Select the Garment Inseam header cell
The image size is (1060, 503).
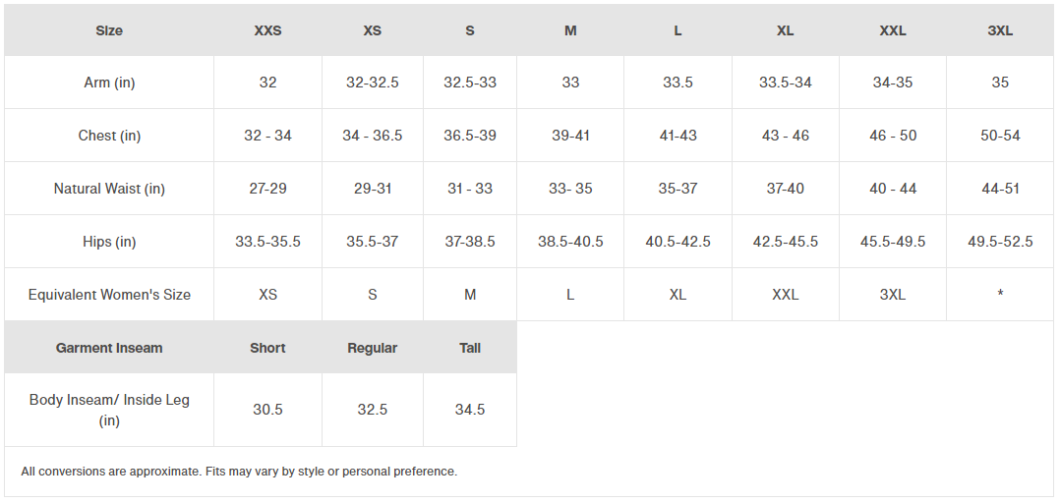point(109,348)
